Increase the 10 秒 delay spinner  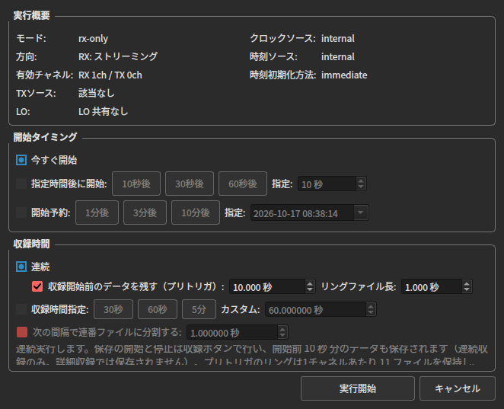pos(361,181)
